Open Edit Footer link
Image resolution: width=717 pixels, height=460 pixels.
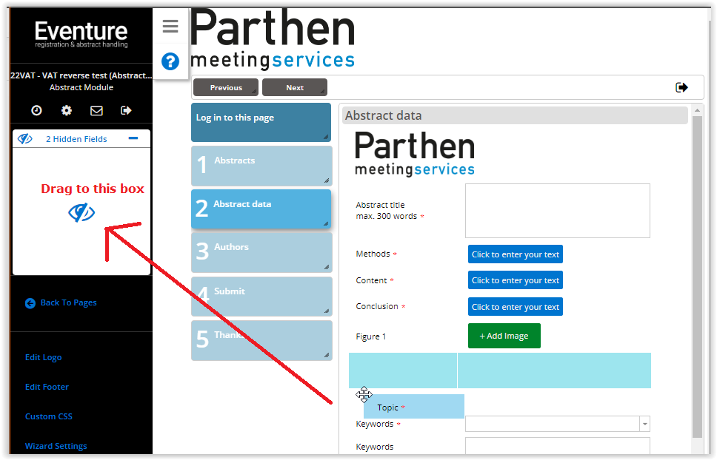coord(47,387)
